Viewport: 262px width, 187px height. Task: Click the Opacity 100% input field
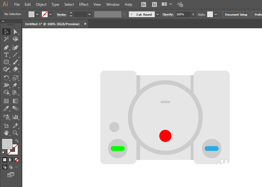183,14
